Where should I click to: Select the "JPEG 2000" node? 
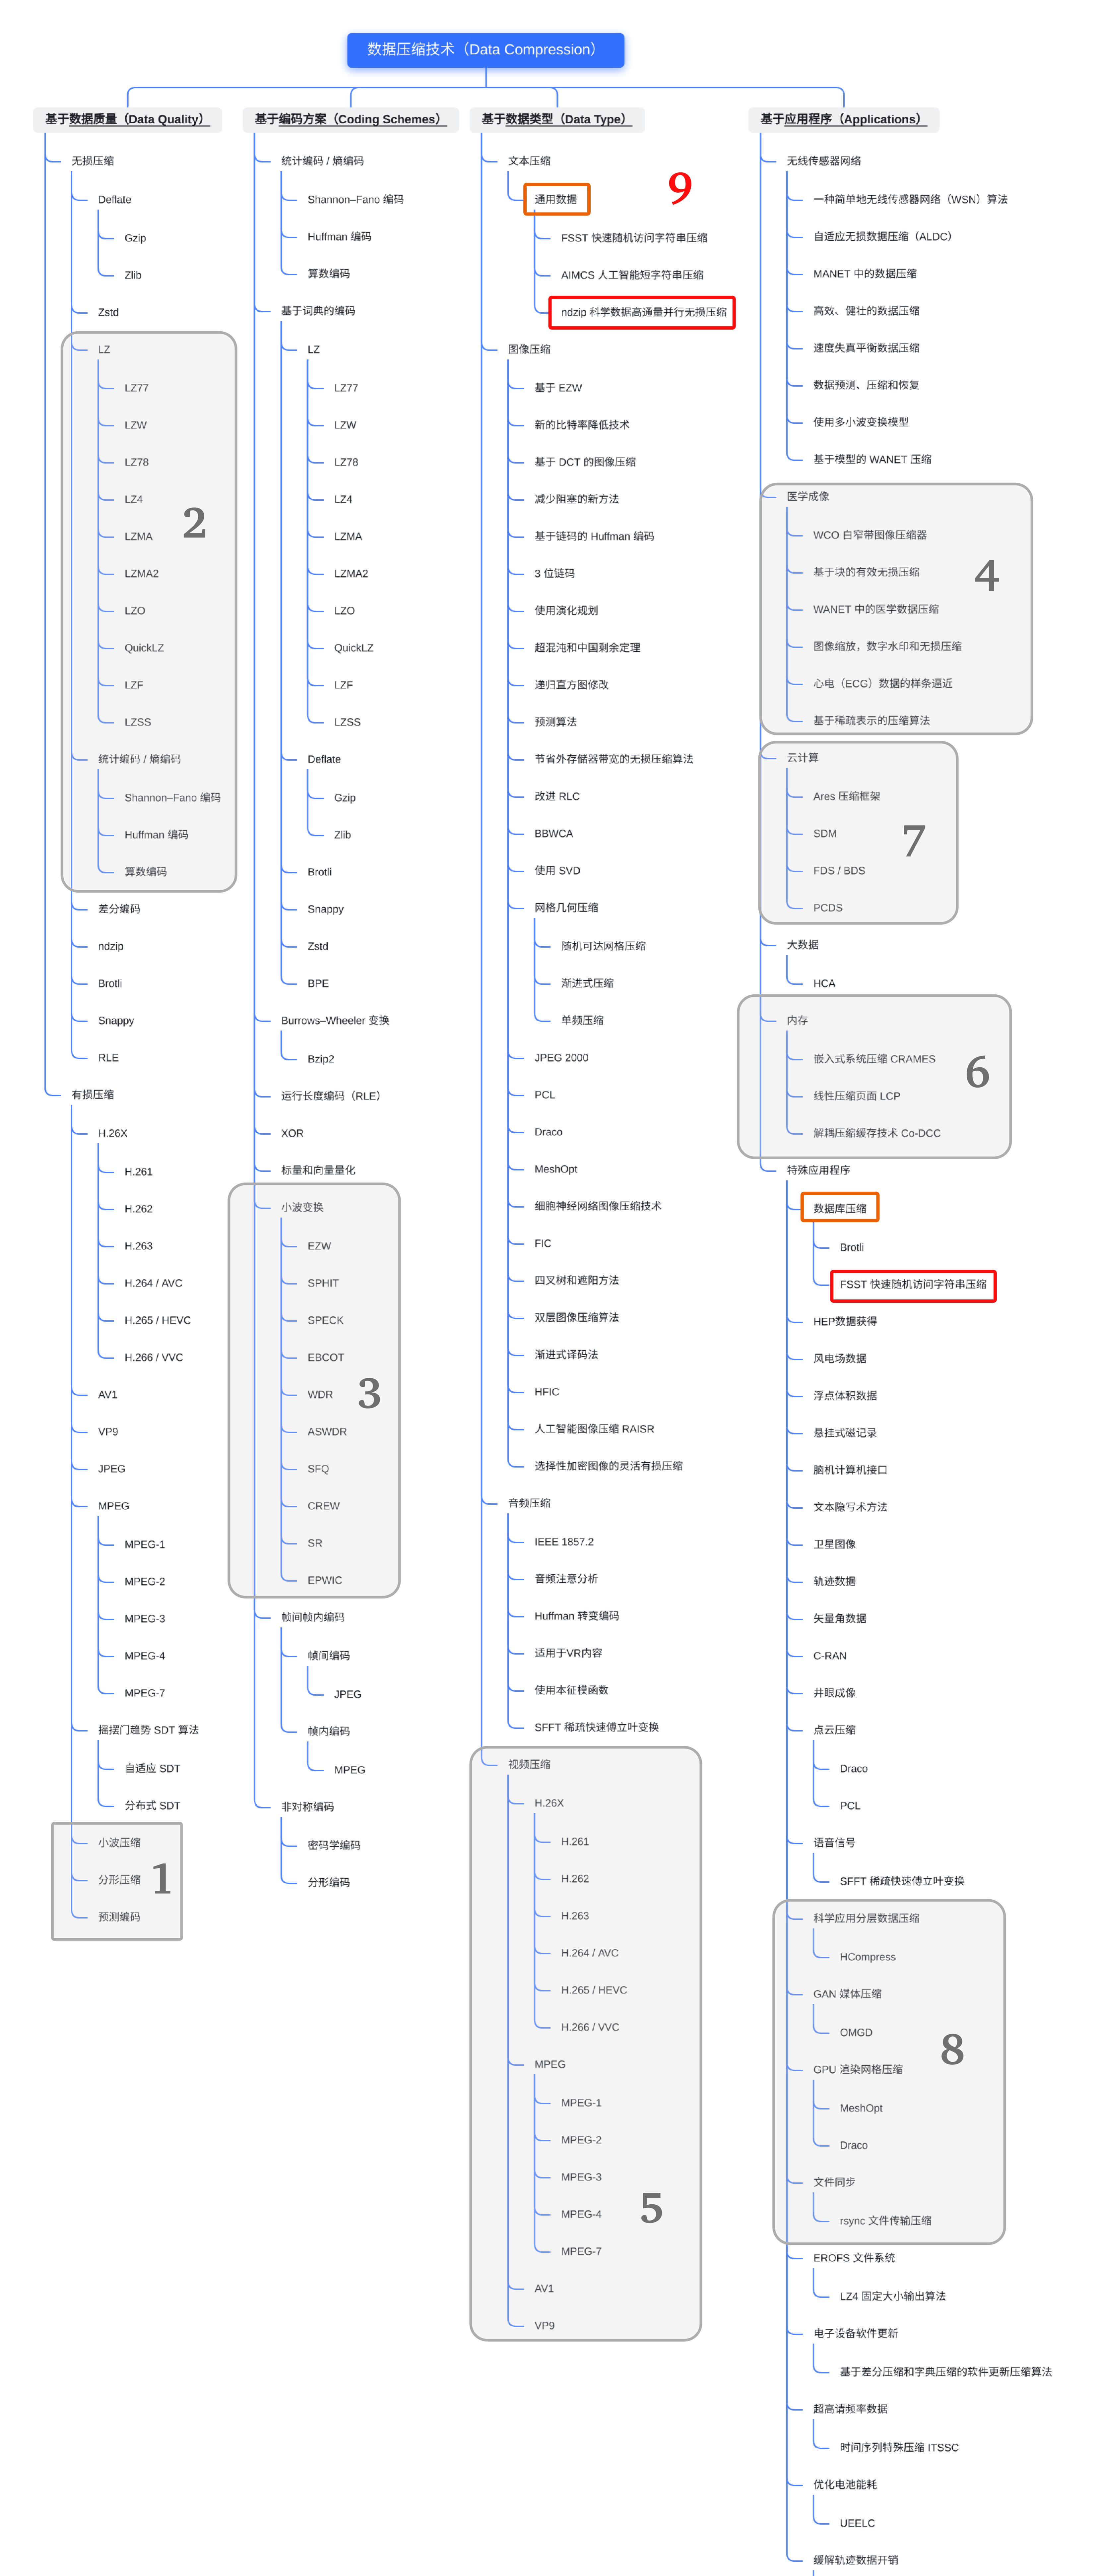[561, 1058]
